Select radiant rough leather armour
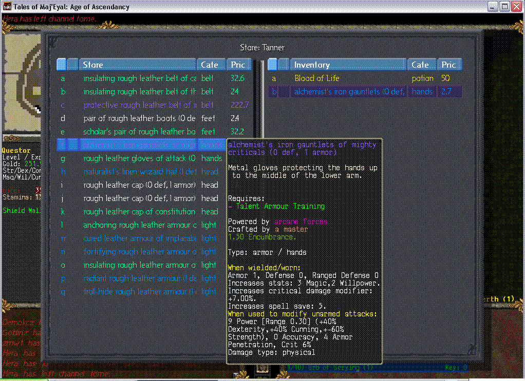This screenshot has height=381, width=525. 142,278
